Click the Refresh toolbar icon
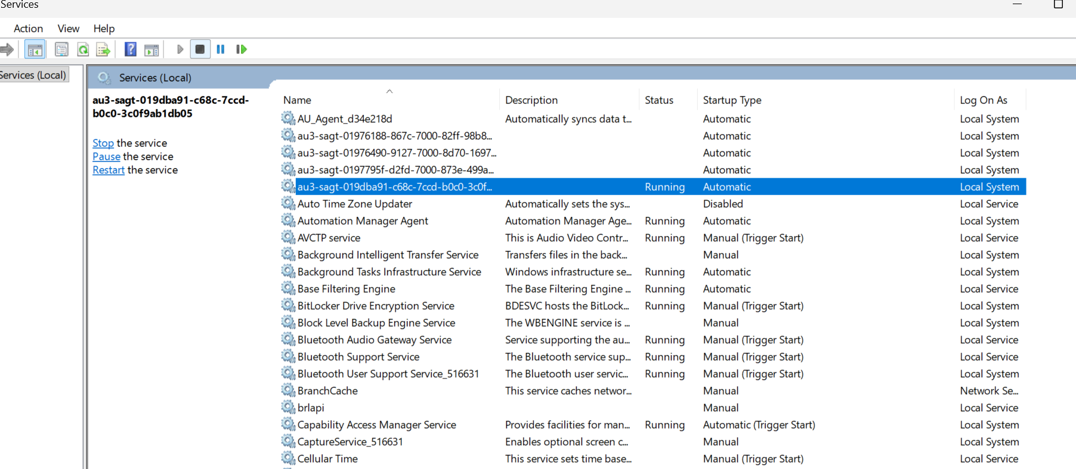This screenshot has width=1076, height=469. coord(83,49)
